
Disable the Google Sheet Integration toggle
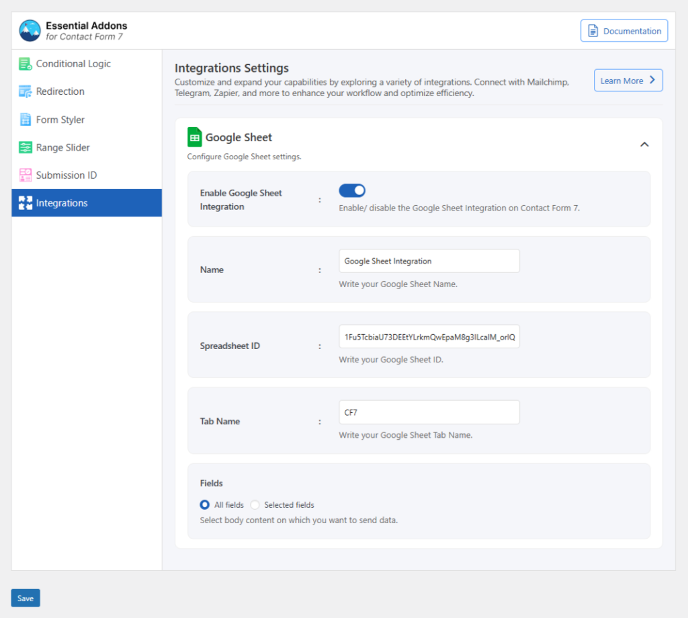352,190
